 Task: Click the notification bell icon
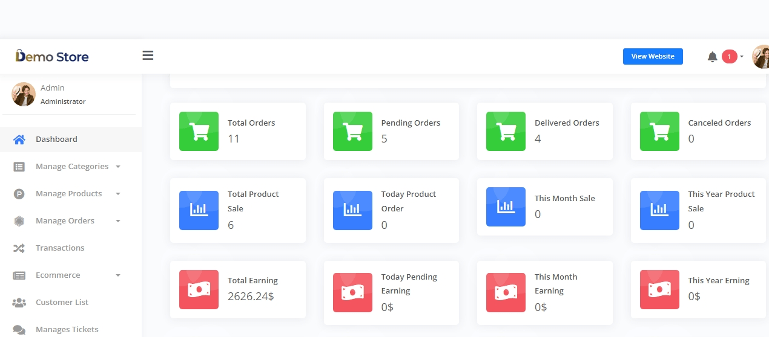(x=712, y=57)
